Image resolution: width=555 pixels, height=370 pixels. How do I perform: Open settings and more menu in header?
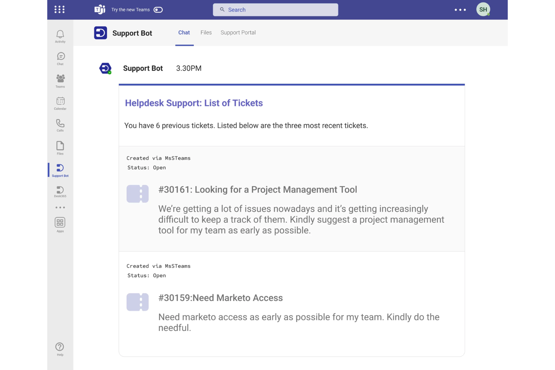[x=460, y=10]
